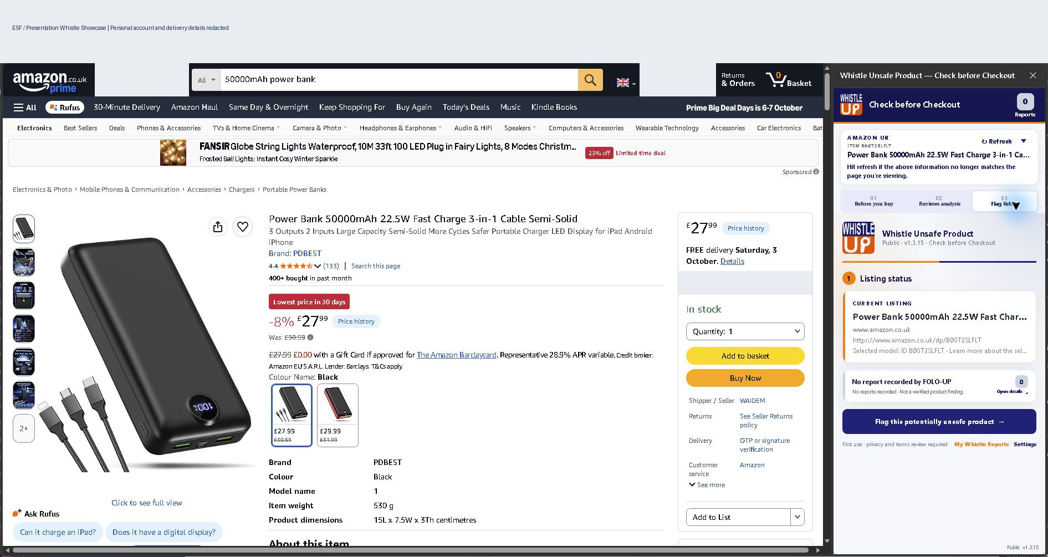The width and height of the screenshot is (1048, 557).
Task: Open the share icon above product image
Action: point(218,227)
